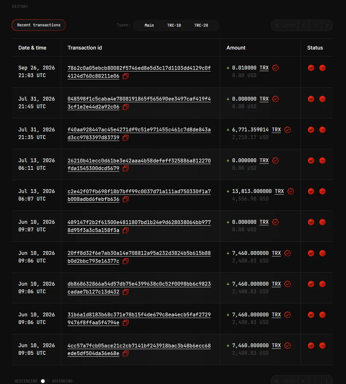Click the Date & time column header

click(32, 48)
